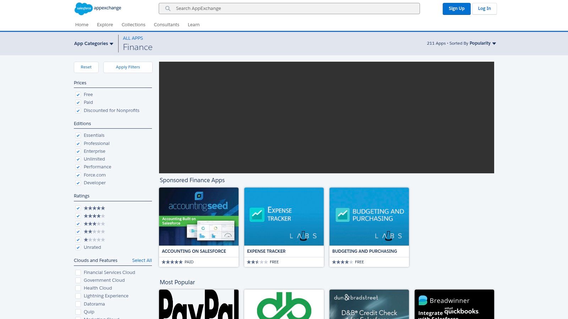Click the Accounting Seed logo icon
This screenshot has height=319, width=568.
click(199, 196)
